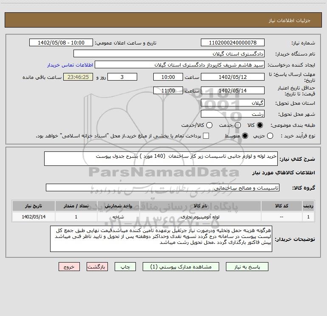
Task: Click the buyer organization field دادگستری استان گیلان
Action: pyautogui.click(x=169, y=54)
